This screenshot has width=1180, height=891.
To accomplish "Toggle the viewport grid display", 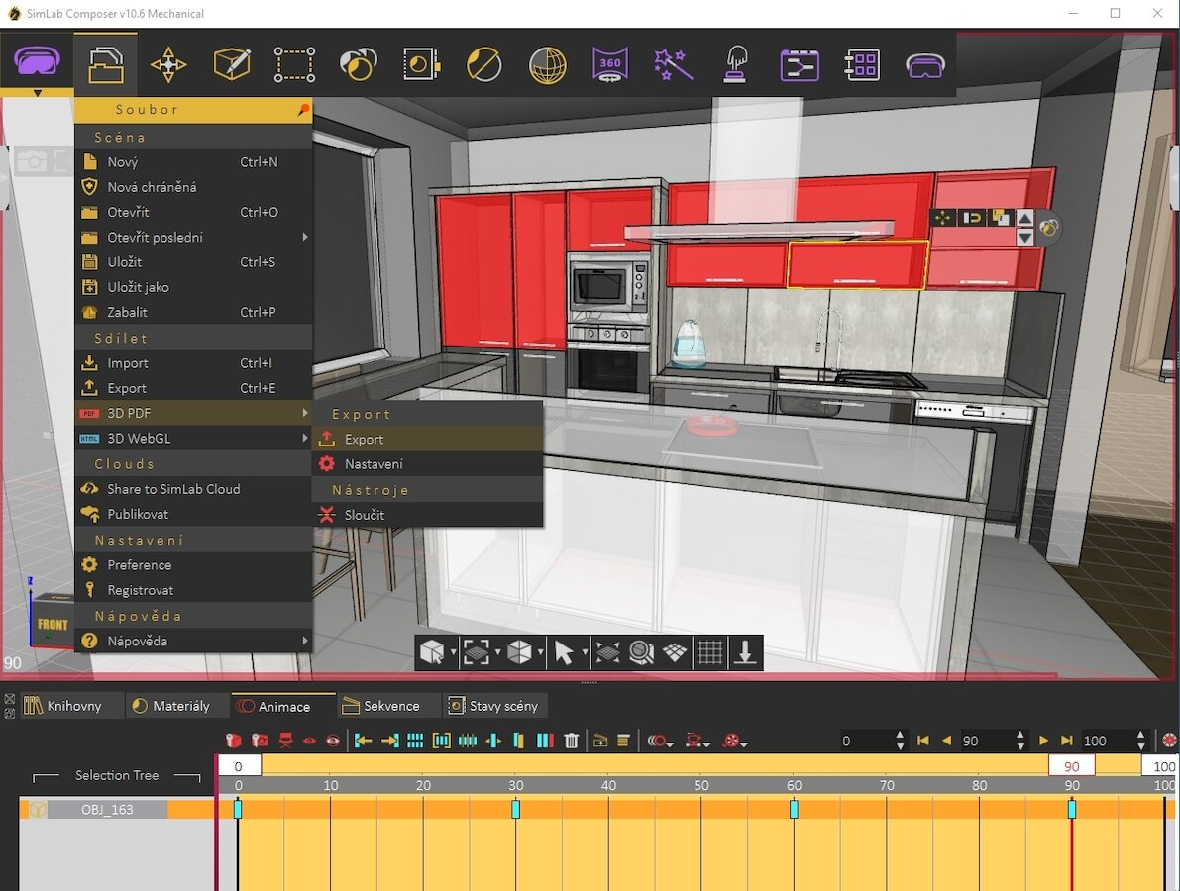I will pyautogui.click(x=710, y=652).
